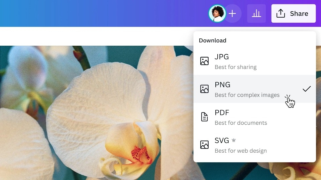321x180 pixels.
Task: Click the document icon beside PDF
Action: pos(204,117)
